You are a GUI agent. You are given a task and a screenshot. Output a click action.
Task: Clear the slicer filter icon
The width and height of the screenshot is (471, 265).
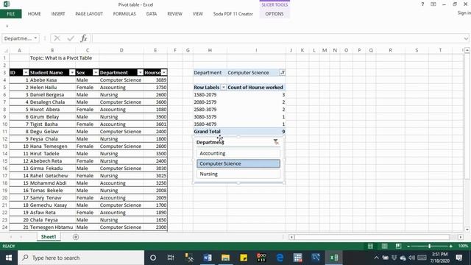(x=276, y=142)
